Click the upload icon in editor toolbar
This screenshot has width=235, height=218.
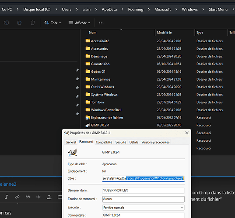point(49,197)
